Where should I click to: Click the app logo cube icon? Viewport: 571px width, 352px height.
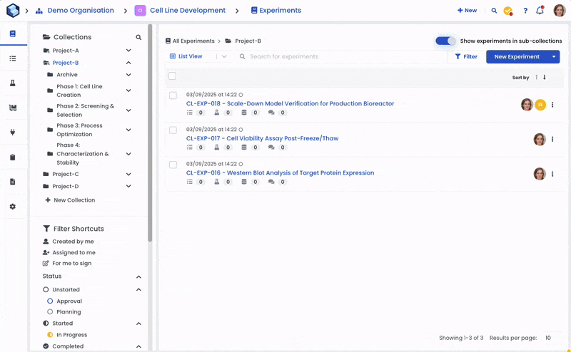point(13,11)
